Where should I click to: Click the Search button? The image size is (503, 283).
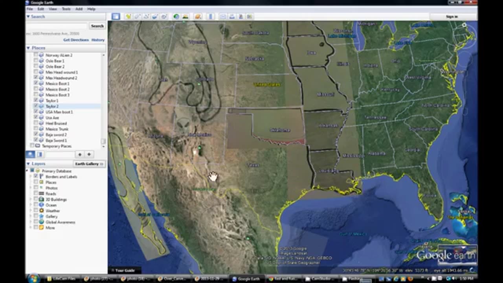pyautogui.click(x=97, y=26)
